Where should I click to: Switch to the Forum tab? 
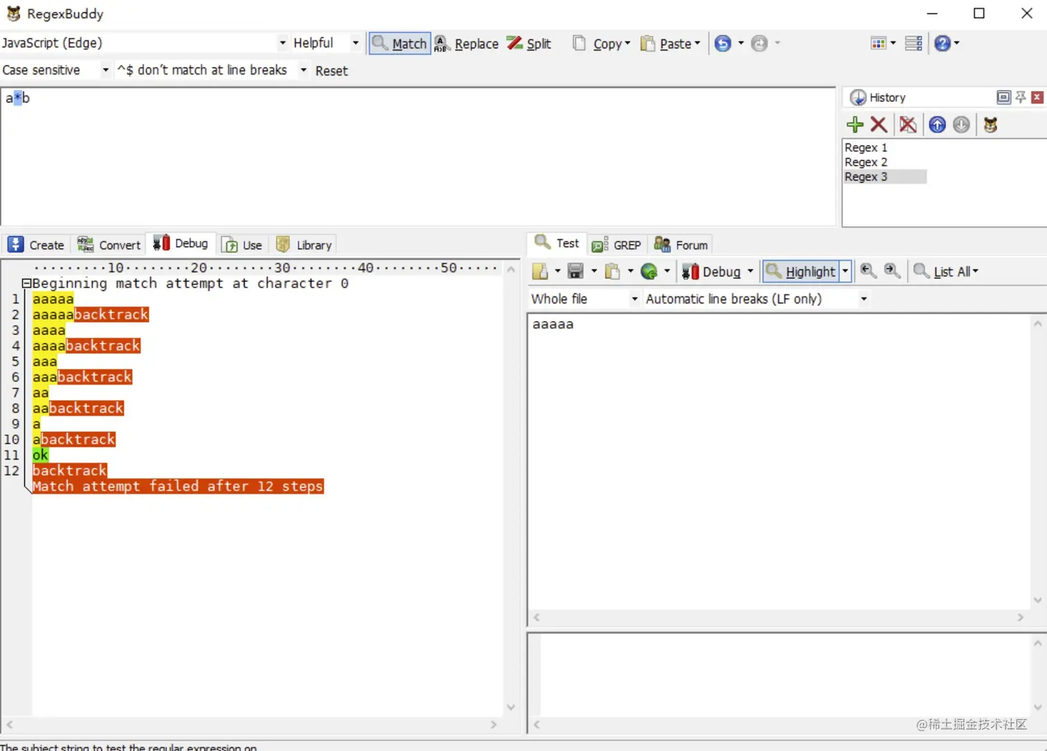coord(681,244)
